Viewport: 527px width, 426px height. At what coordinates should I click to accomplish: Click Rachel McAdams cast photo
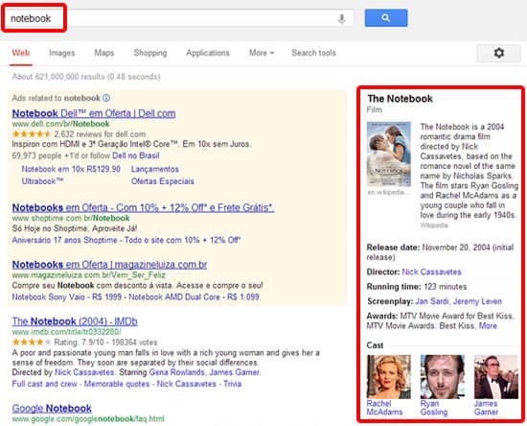[x=389, y=377]
